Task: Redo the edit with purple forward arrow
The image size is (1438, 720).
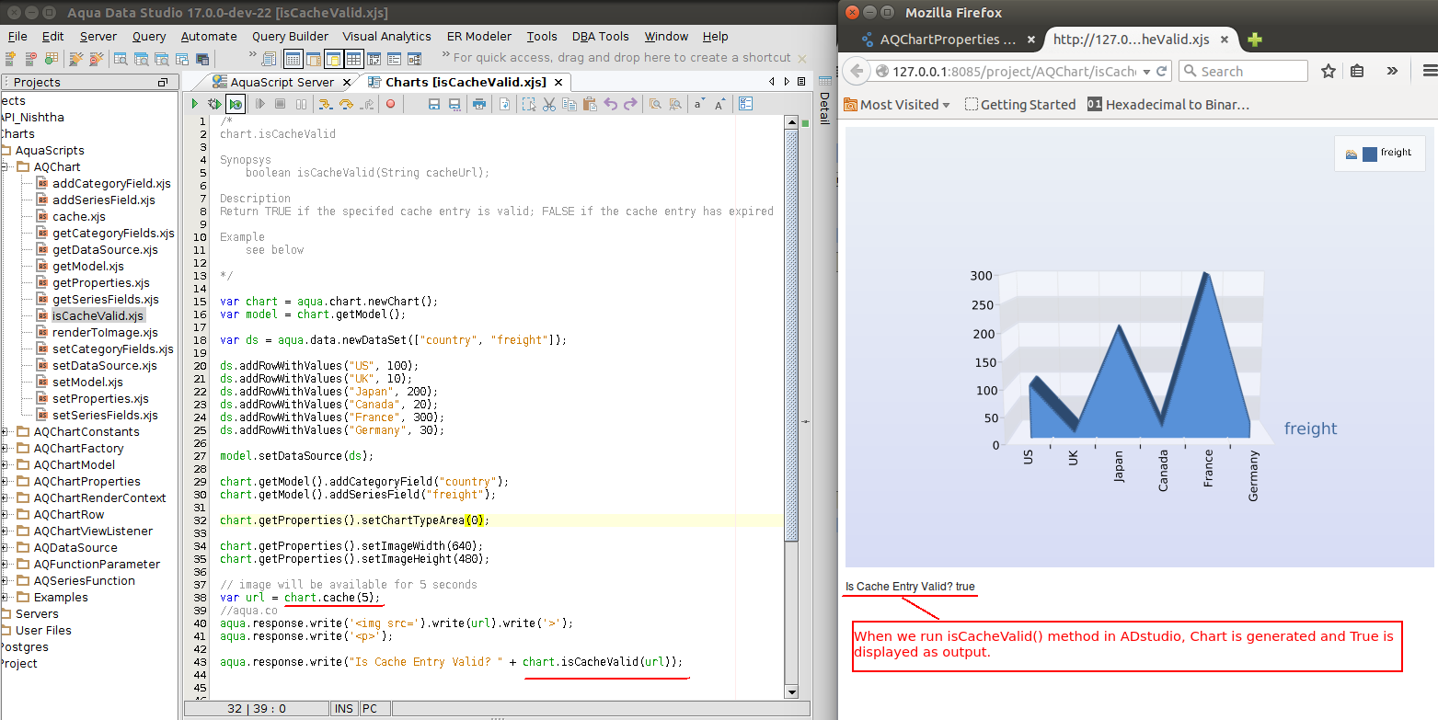Action: click(x=630, y=104)
